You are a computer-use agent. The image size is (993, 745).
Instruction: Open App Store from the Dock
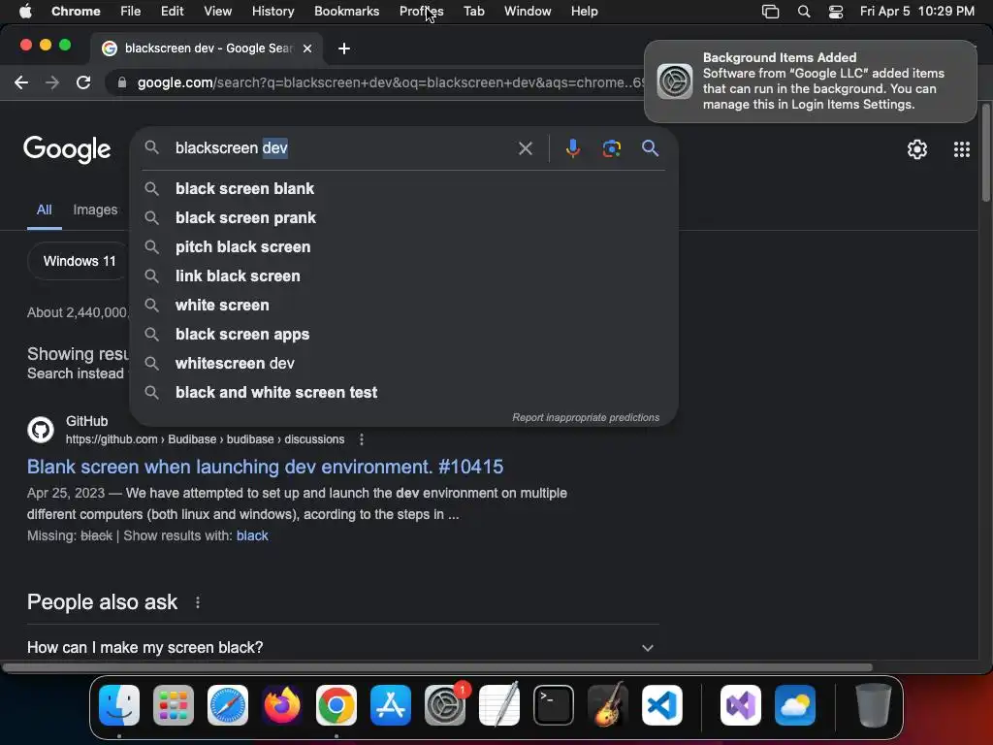[x=391, y=704]
